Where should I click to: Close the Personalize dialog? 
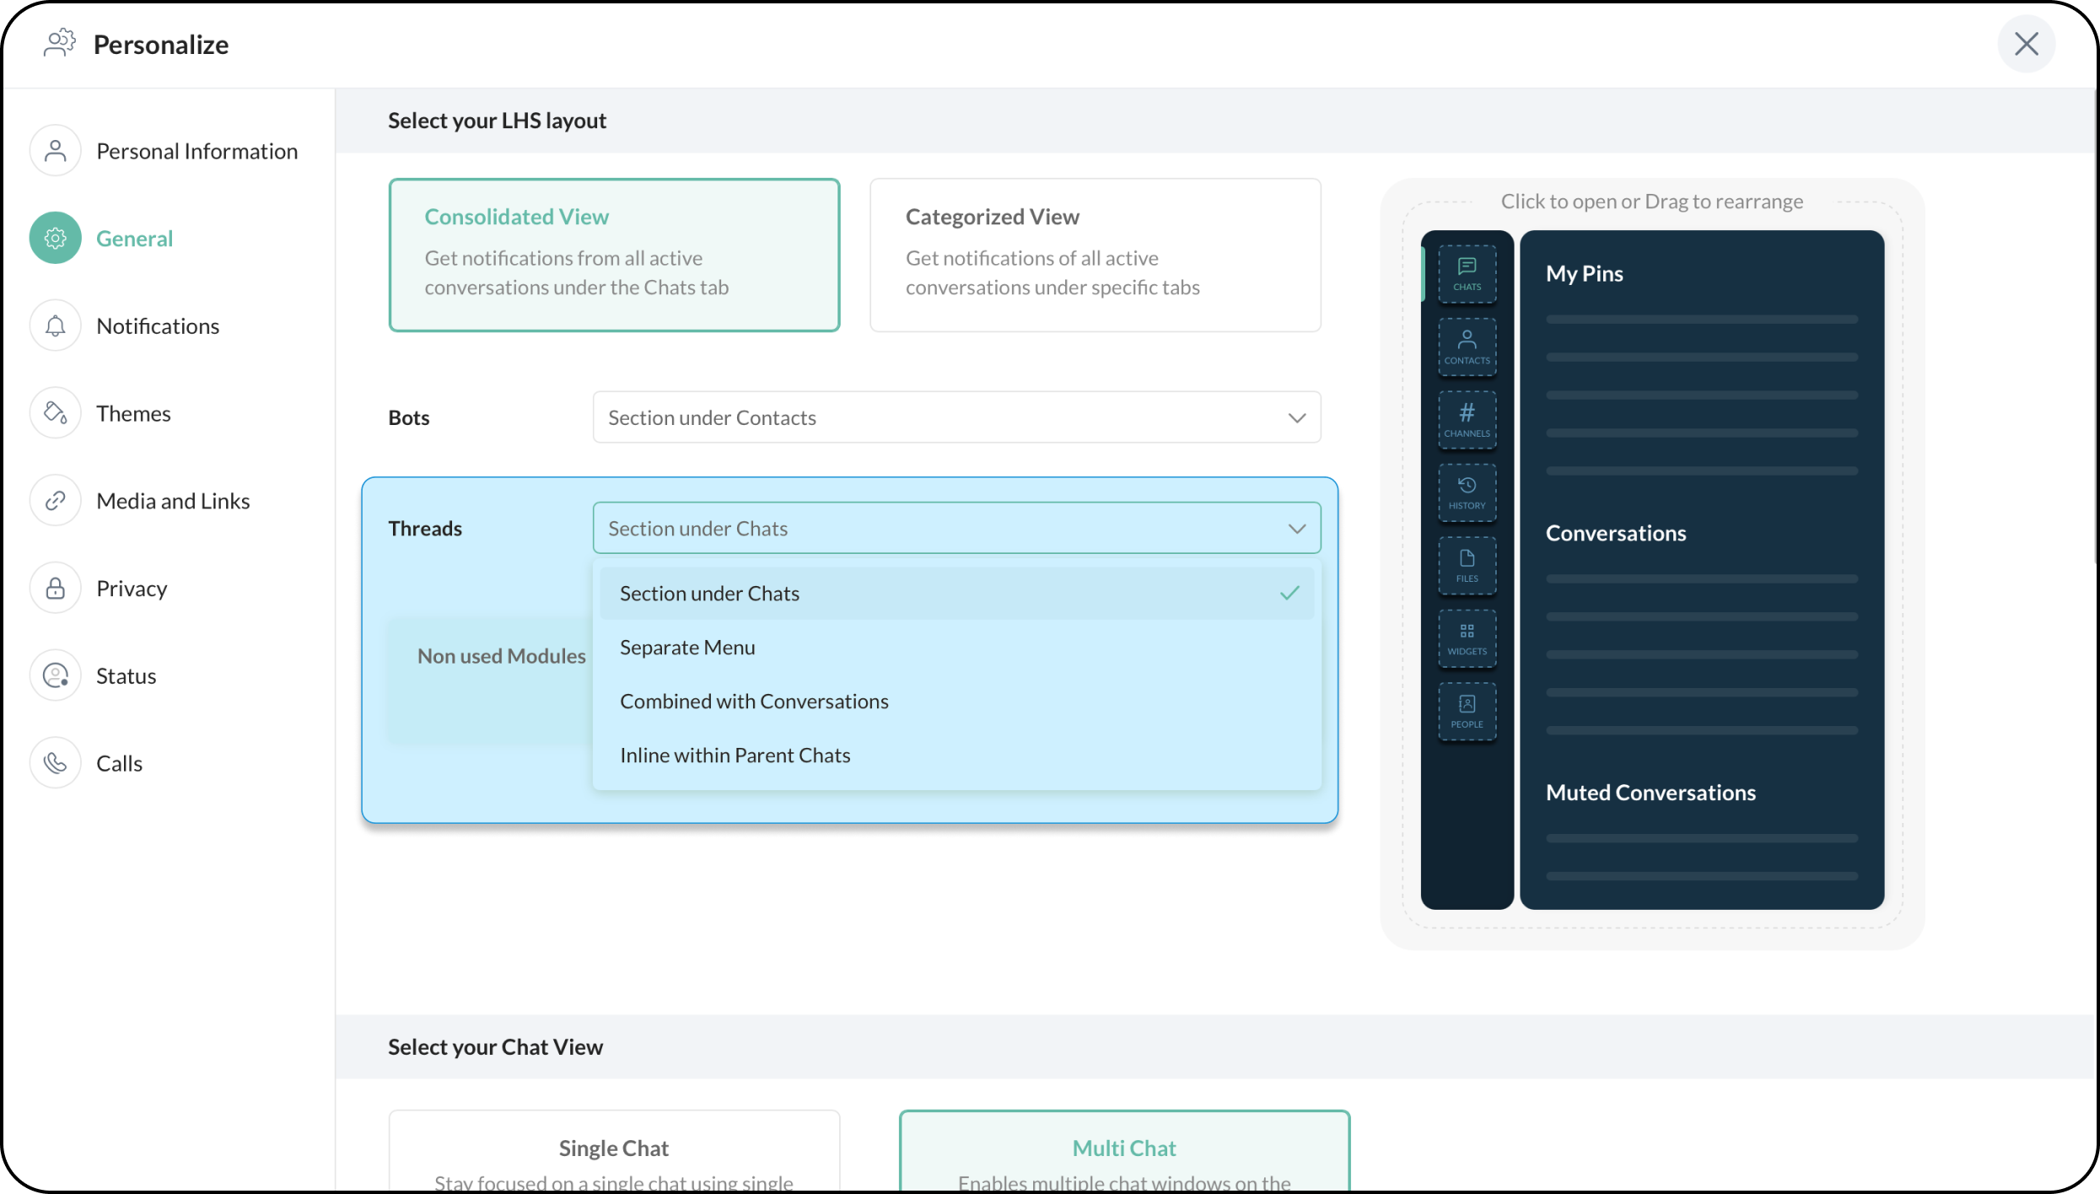click(x=2026, y=44)
